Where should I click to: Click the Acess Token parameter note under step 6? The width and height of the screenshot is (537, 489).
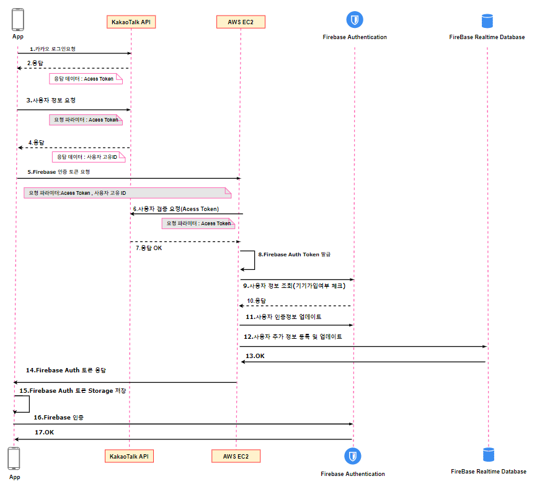click(x=198, y=223)
